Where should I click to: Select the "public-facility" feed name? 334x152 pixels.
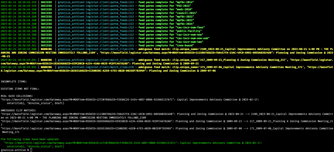click(188, 31)
